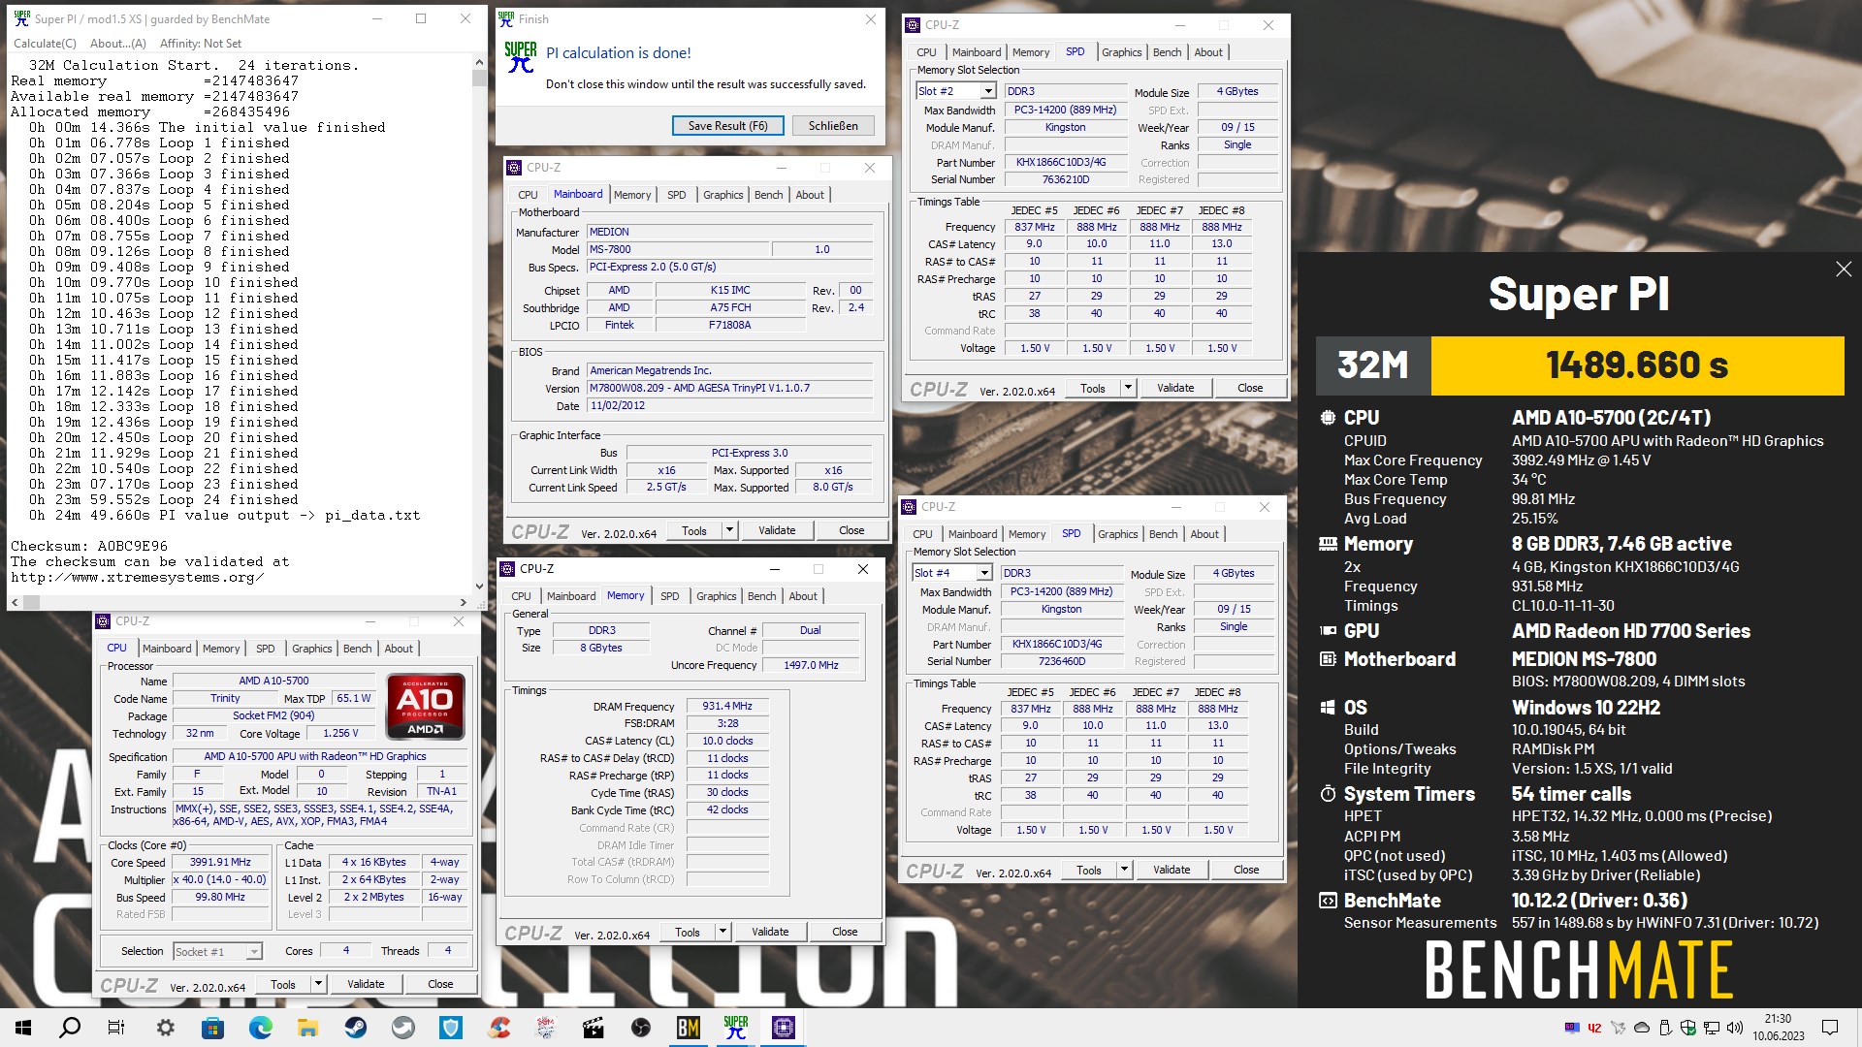Open the Socket #1 selection dropdown

click(x=253, y=952)
